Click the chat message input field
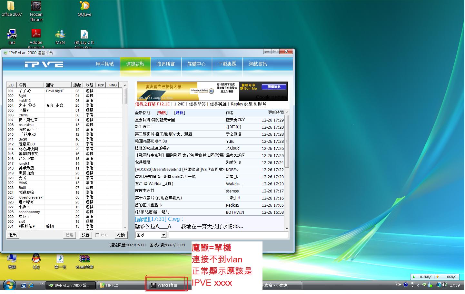Viewport: 465px width, 294px height. click(228, 235)
